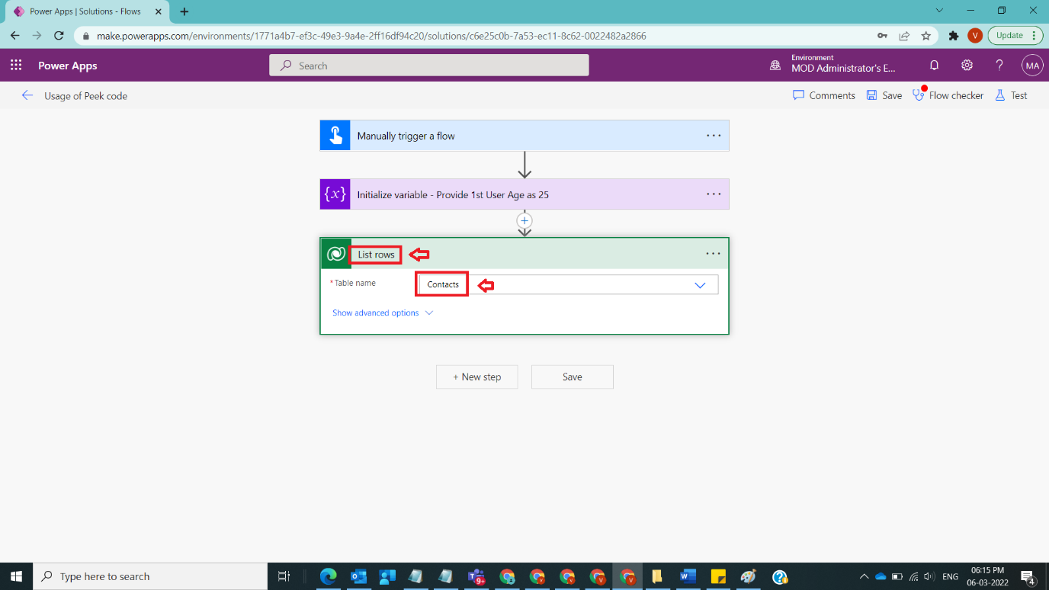Click the insert step plus circle

pos(524,220)
